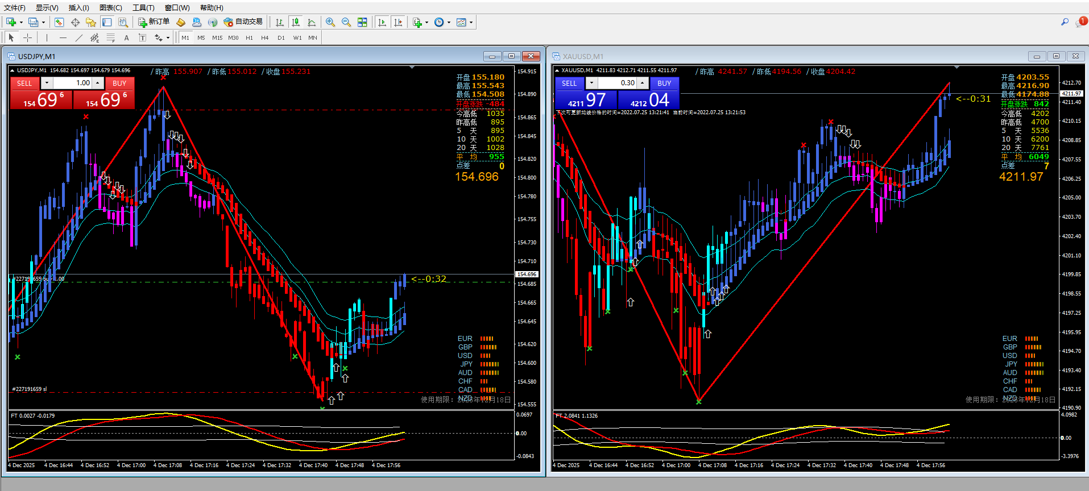The height and width of the screenshot is (491, 1089).
Task: Open the New Chart icon in toolbar
Action: (11, 22)
